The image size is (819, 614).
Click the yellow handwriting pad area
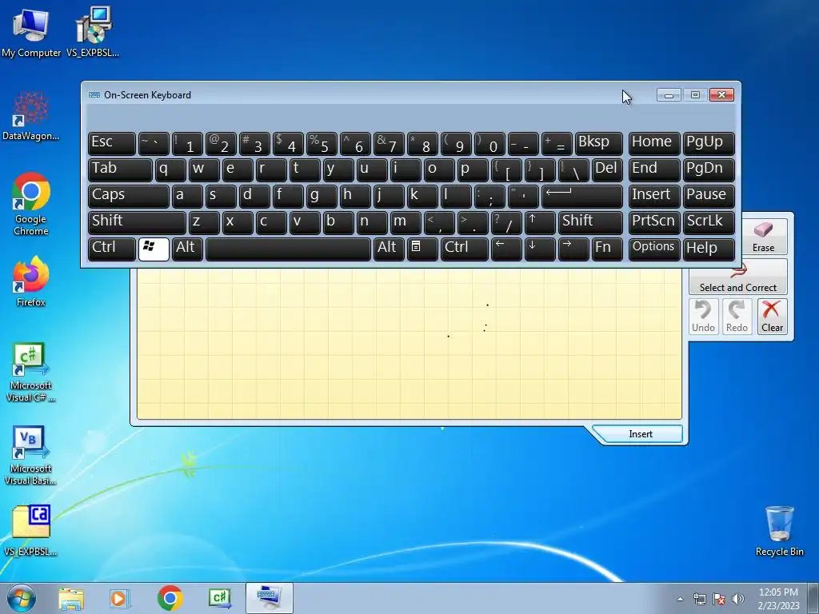[409, 344]
